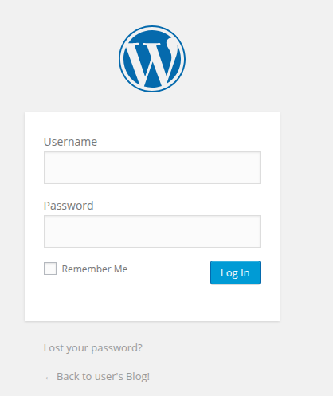This screenshot has height=396, width=333.
Task: Open the Lost your password? link
Action: 93,348
